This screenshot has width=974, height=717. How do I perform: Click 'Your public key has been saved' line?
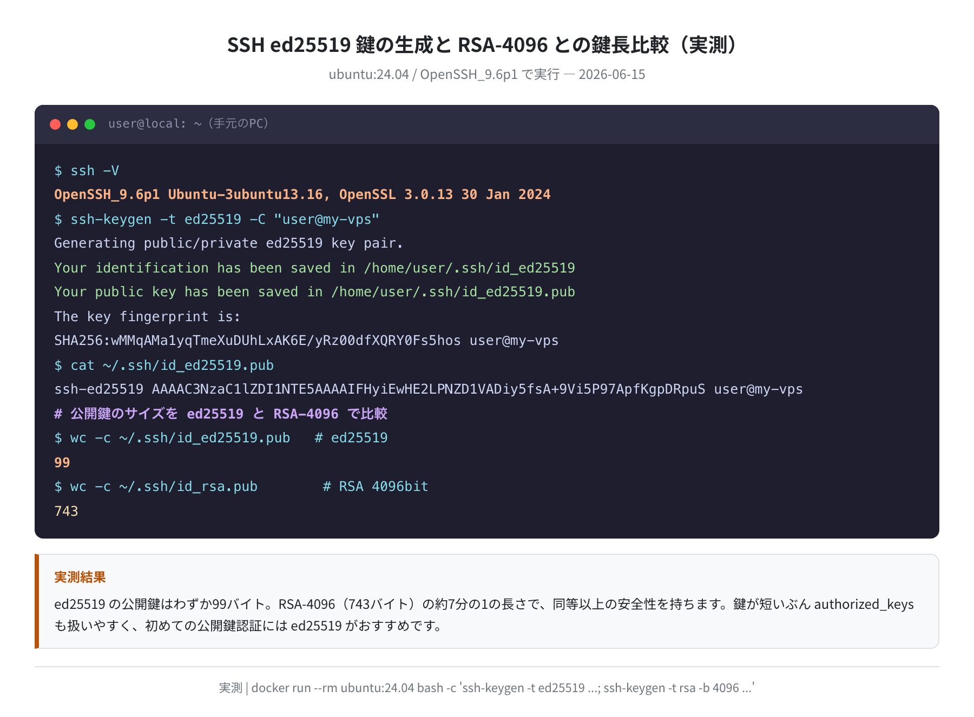pos(314,292)
